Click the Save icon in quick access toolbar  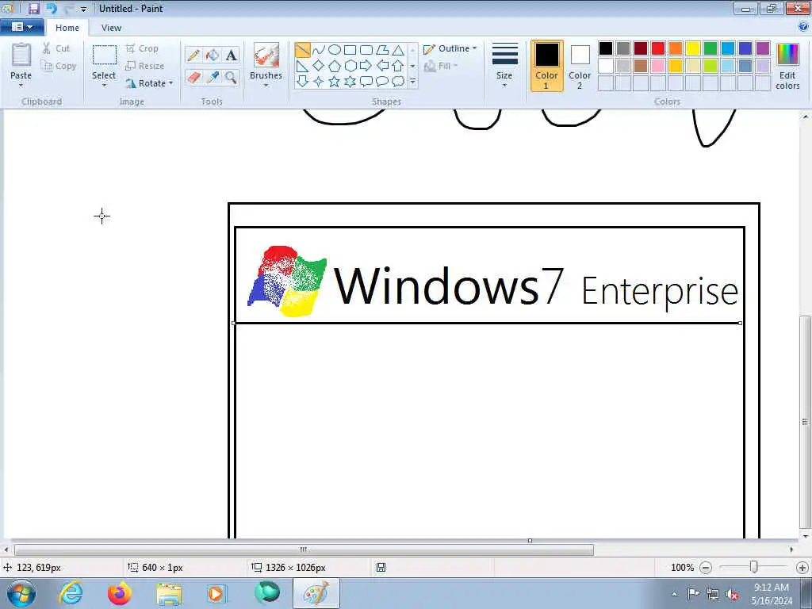pyautogui.click(x=33, y=8)
